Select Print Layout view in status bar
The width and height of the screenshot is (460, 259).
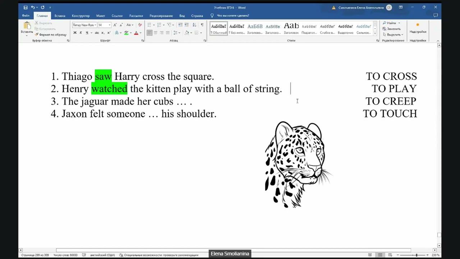click(x=380, y=255)
